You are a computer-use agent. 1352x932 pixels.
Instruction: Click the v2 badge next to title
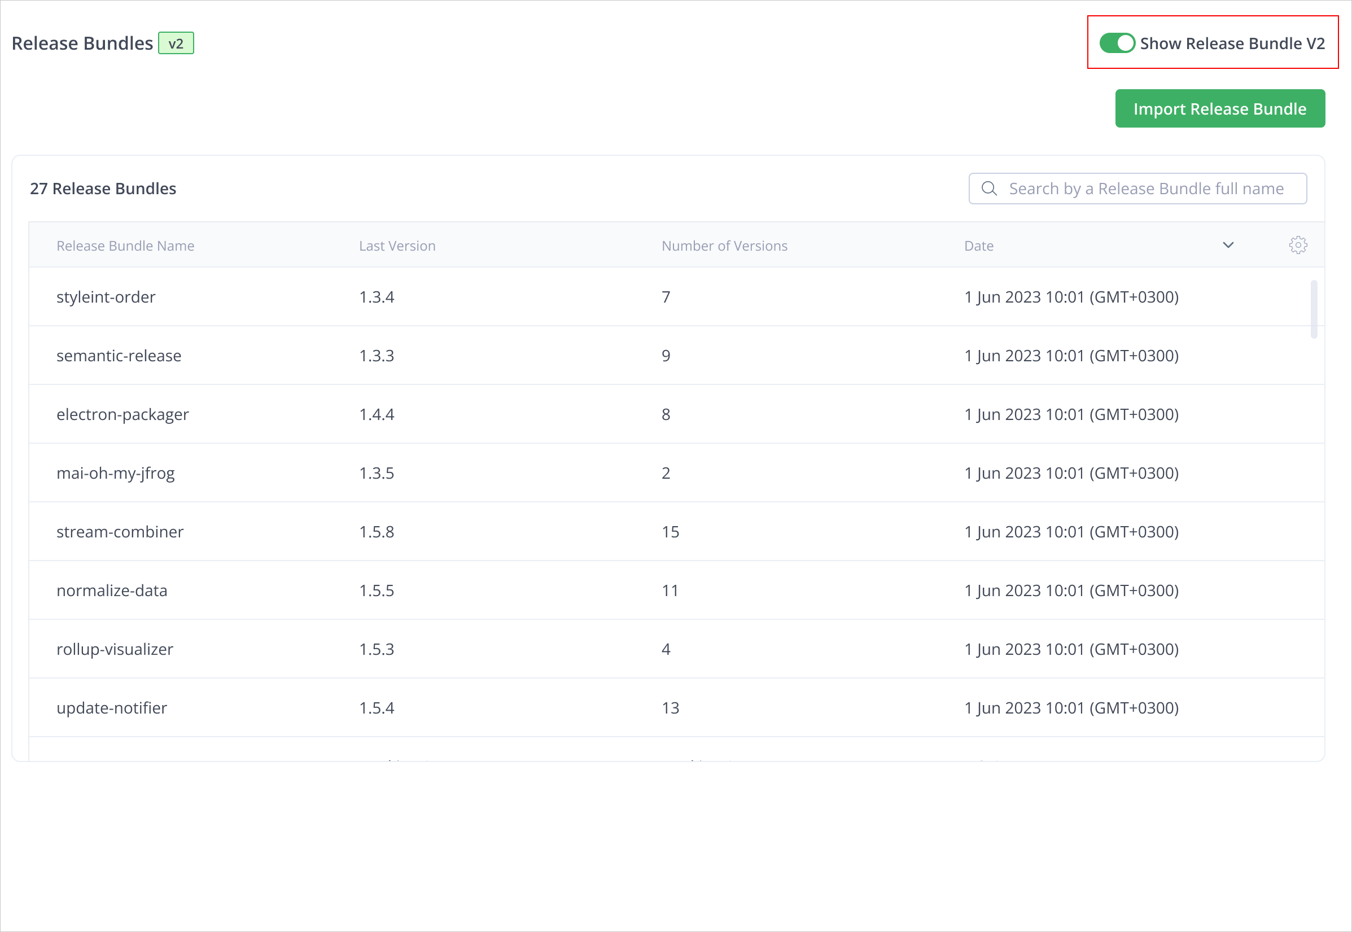click(x=176, y=44)
